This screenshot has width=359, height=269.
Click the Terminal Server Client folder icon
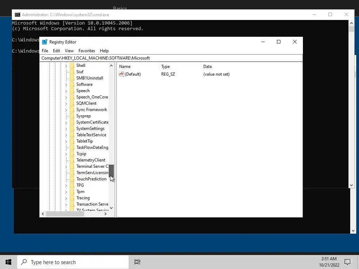point(72,166)
